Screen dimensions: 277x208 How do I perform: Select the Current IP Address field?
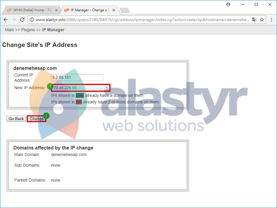[77, 77]
